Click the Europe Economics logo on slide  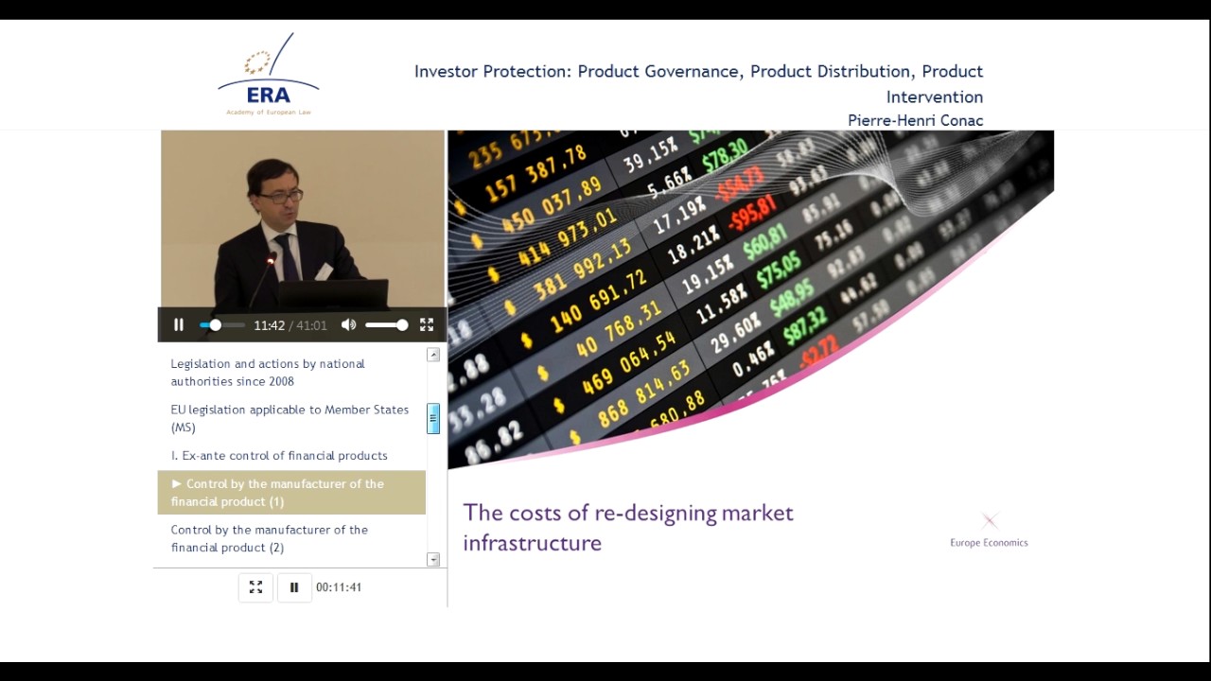pos(989,531)
